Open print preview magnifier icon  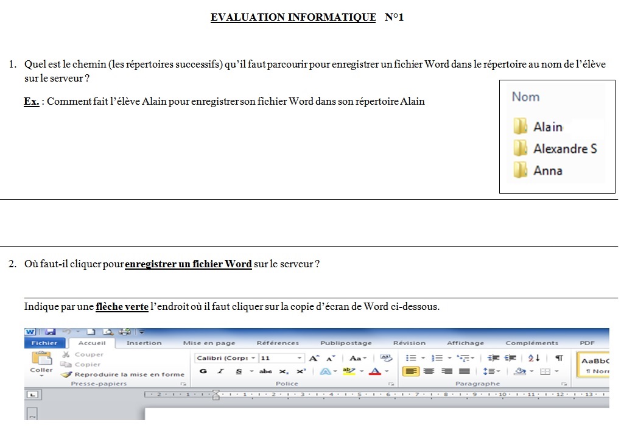108,332
